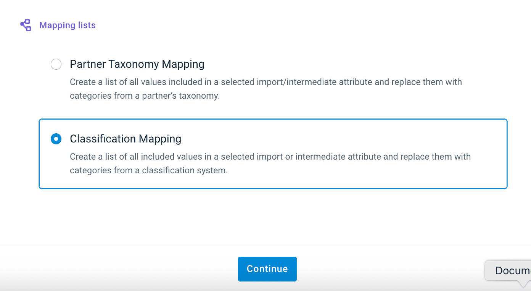Click the Partner Taxonomy Mapping title text
The image size is (531, 291).
[x=137, y=64]
